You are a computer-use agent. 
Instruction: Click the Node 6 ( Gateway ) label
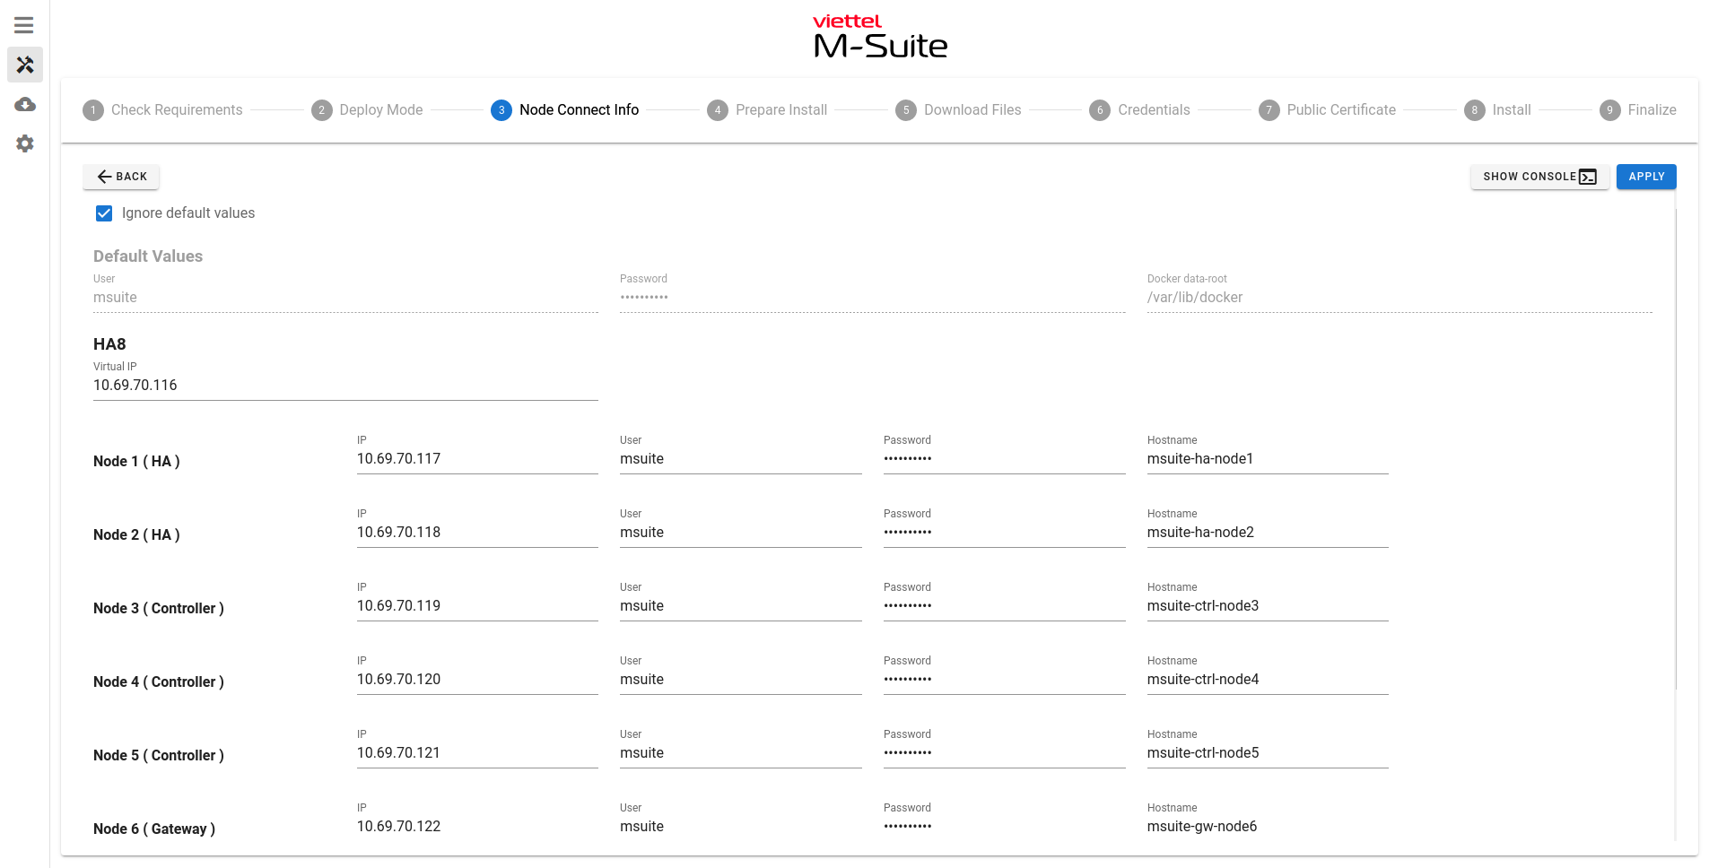pyautogui.click(x=154, y=829)
